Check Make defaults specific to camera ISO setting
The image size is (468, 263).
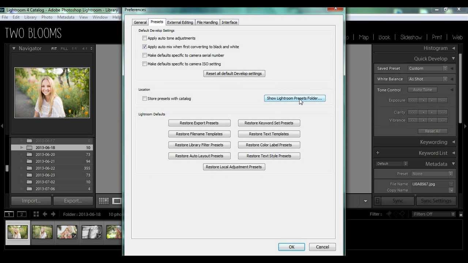pyautogui.click(x=145, y=64)
